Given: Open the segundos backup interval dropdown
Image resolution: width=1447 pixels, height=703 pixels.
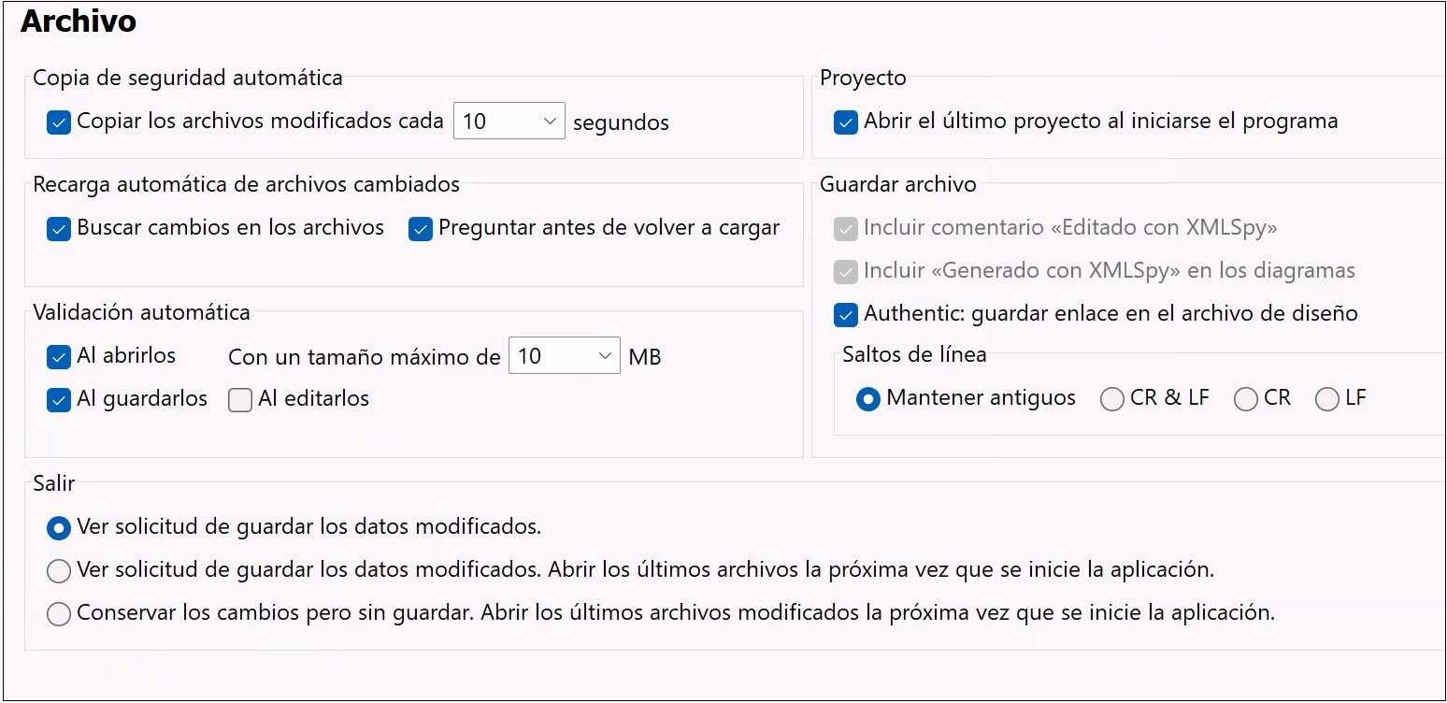Looking at the screenshot, I should click(x=550, y=122).
